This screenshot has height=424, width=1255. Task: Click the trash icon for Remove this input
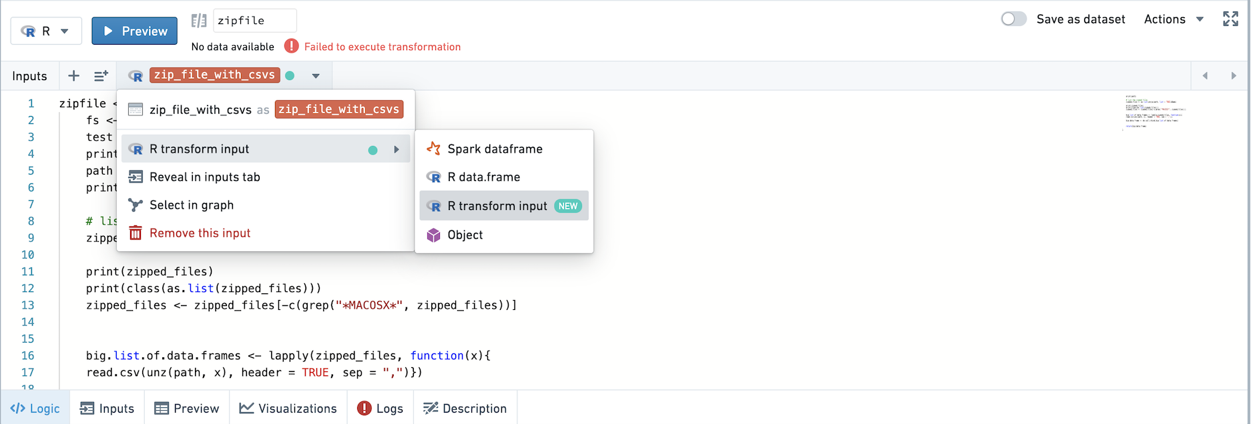click(x=136, y=233)
